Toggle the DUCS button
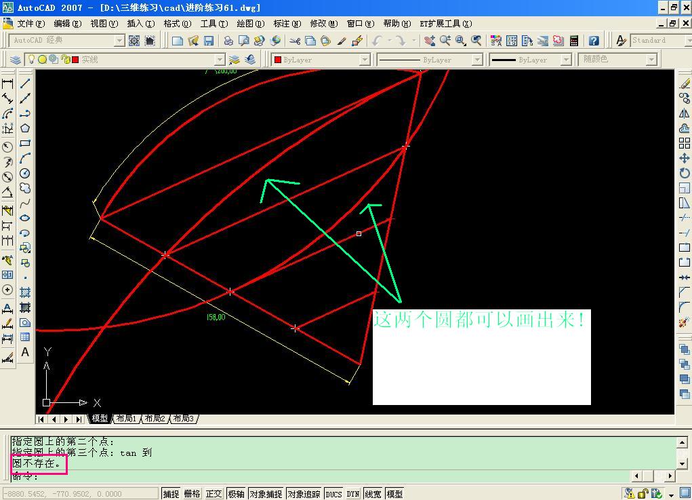692x500 pixels. (333, 494)
